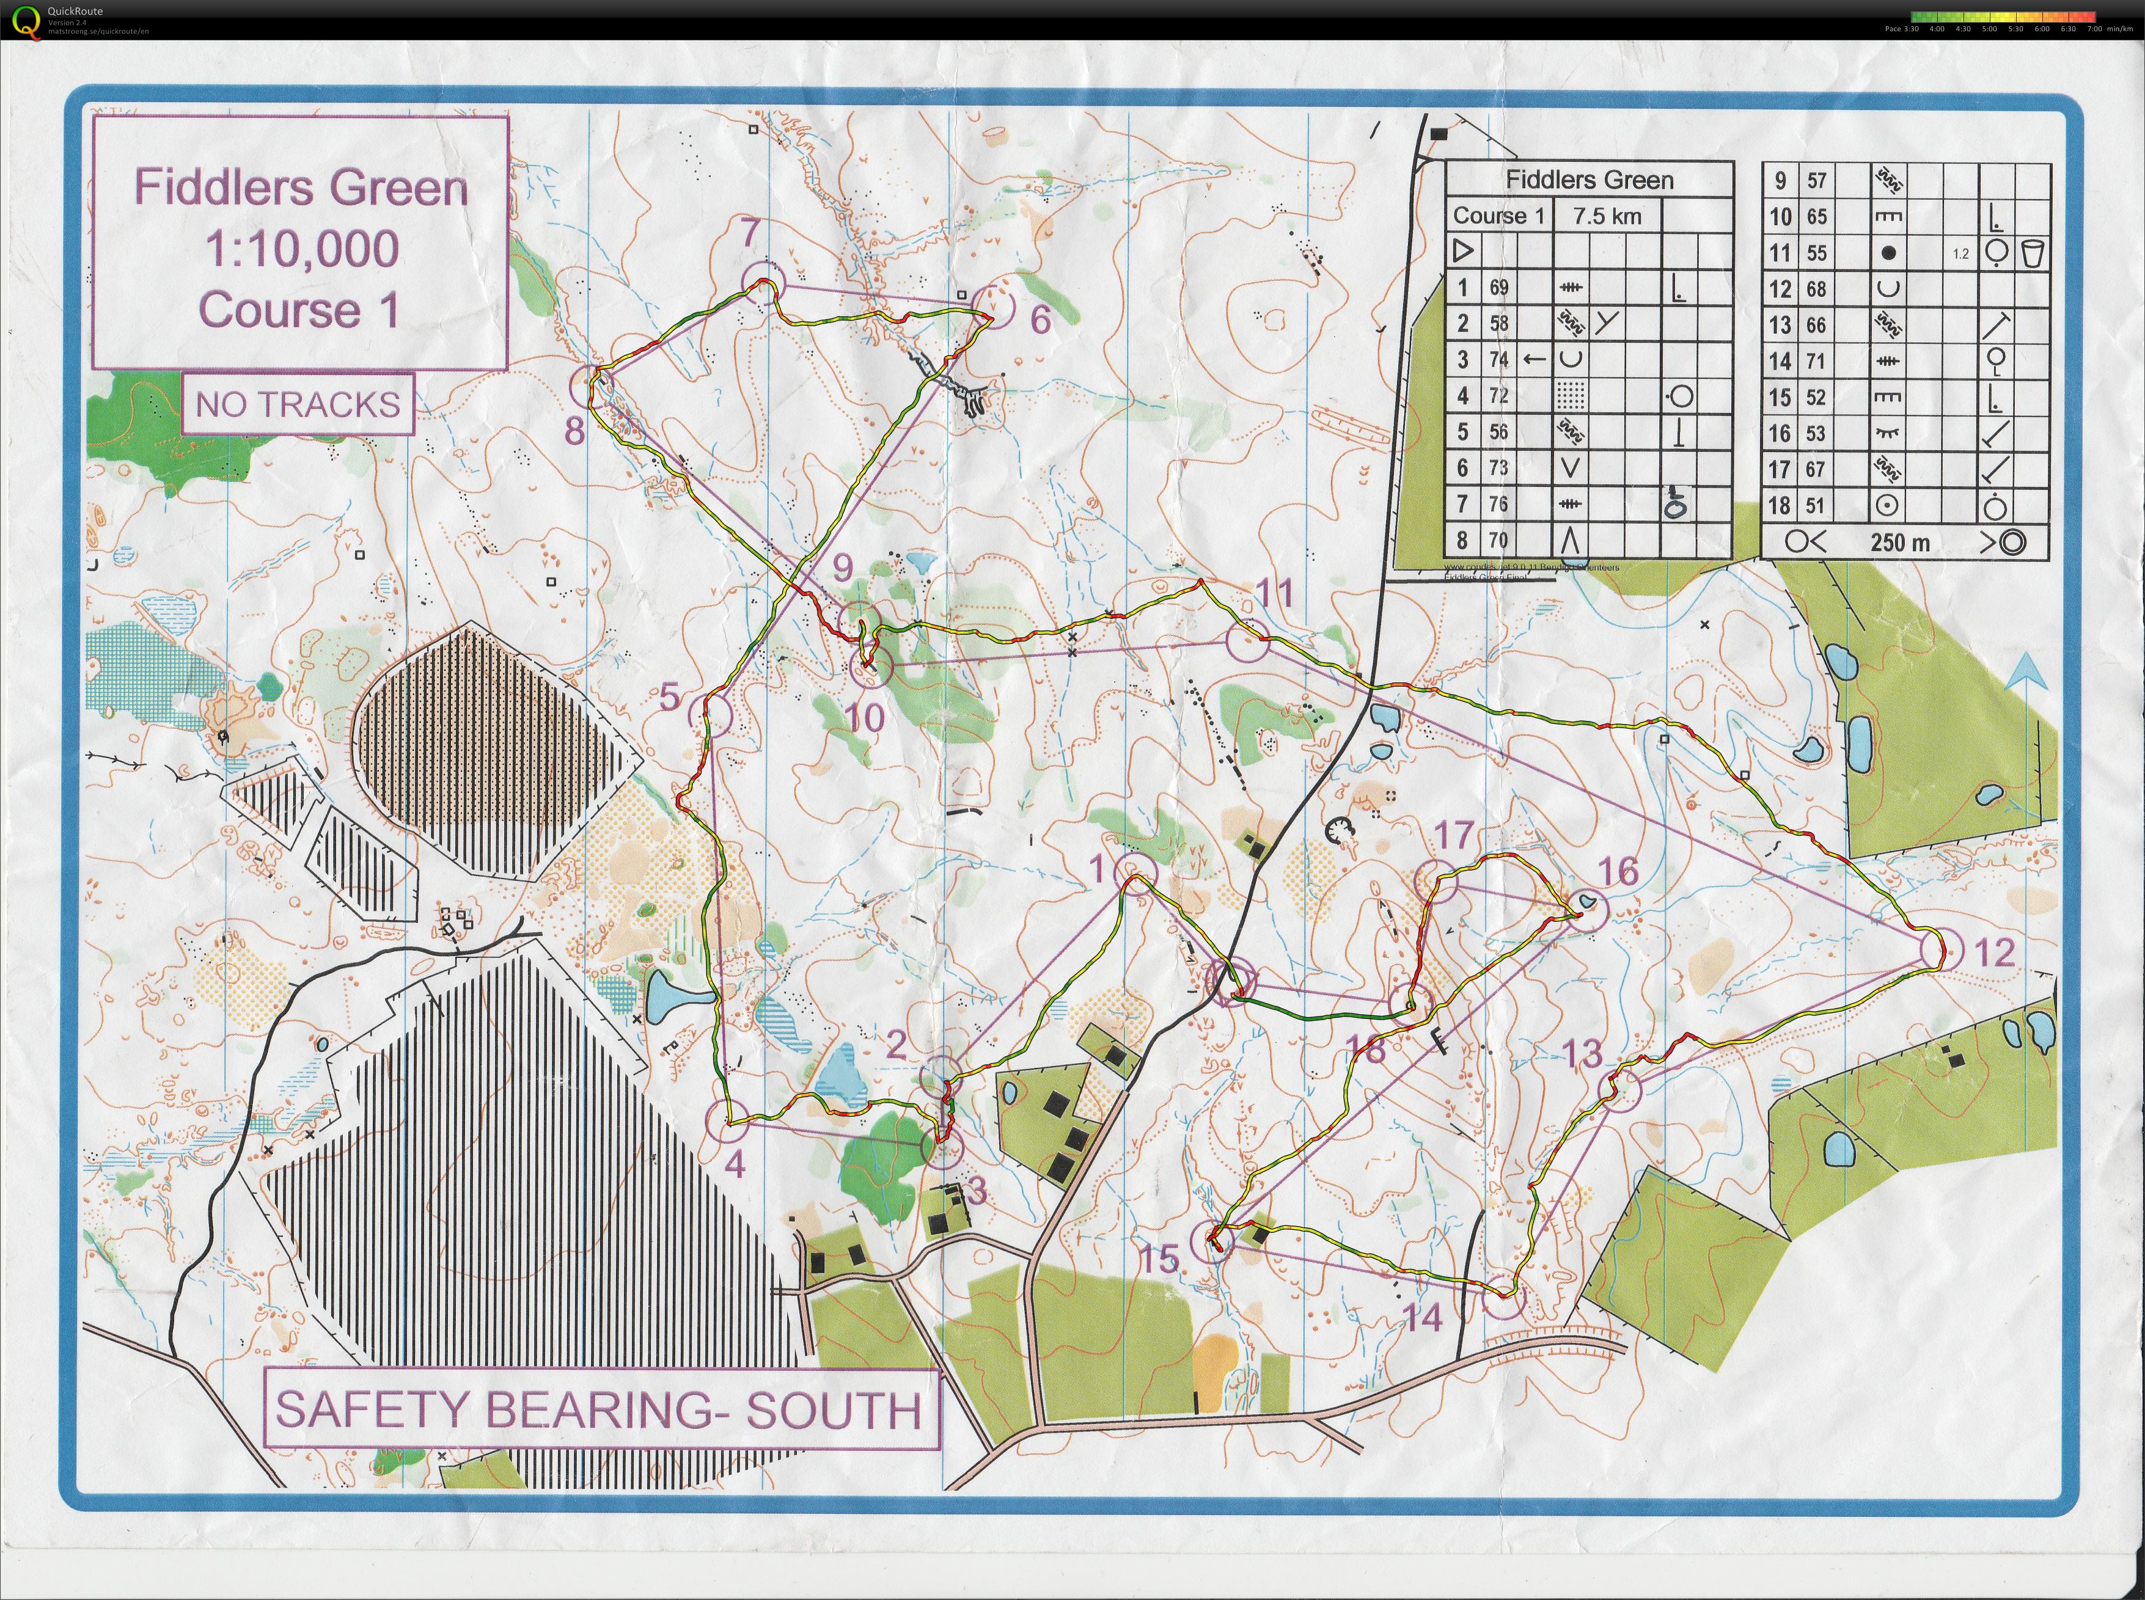Screen dimensions: 2145x1600
Task: Click the start triangle in control descriptions
Action: coord(1463,252)
